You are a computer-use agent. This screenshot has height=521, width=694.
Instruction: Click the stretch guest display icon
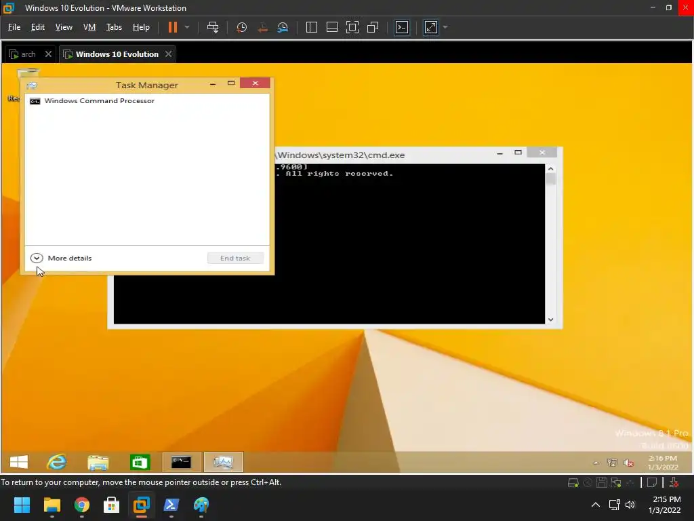431,27
